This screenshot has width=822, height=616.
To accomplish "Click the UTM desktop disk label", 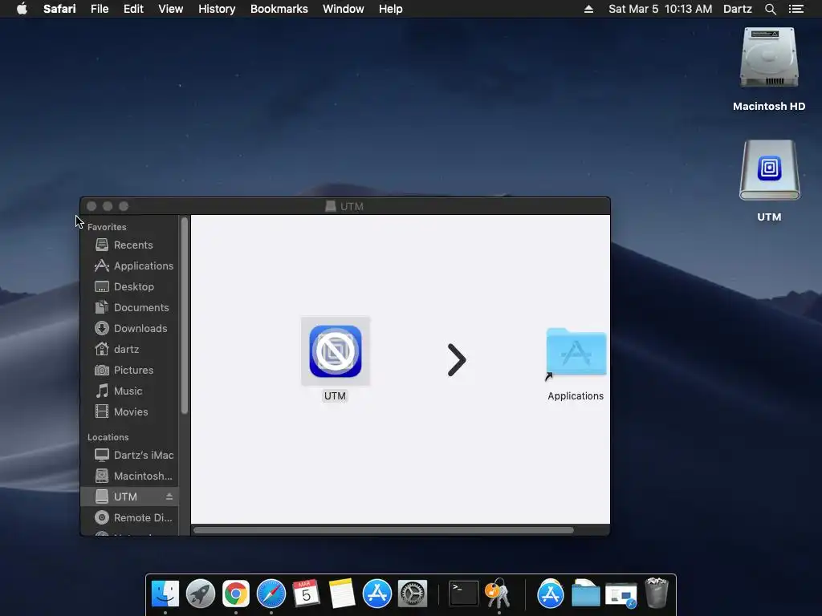I will click(769, 217).
